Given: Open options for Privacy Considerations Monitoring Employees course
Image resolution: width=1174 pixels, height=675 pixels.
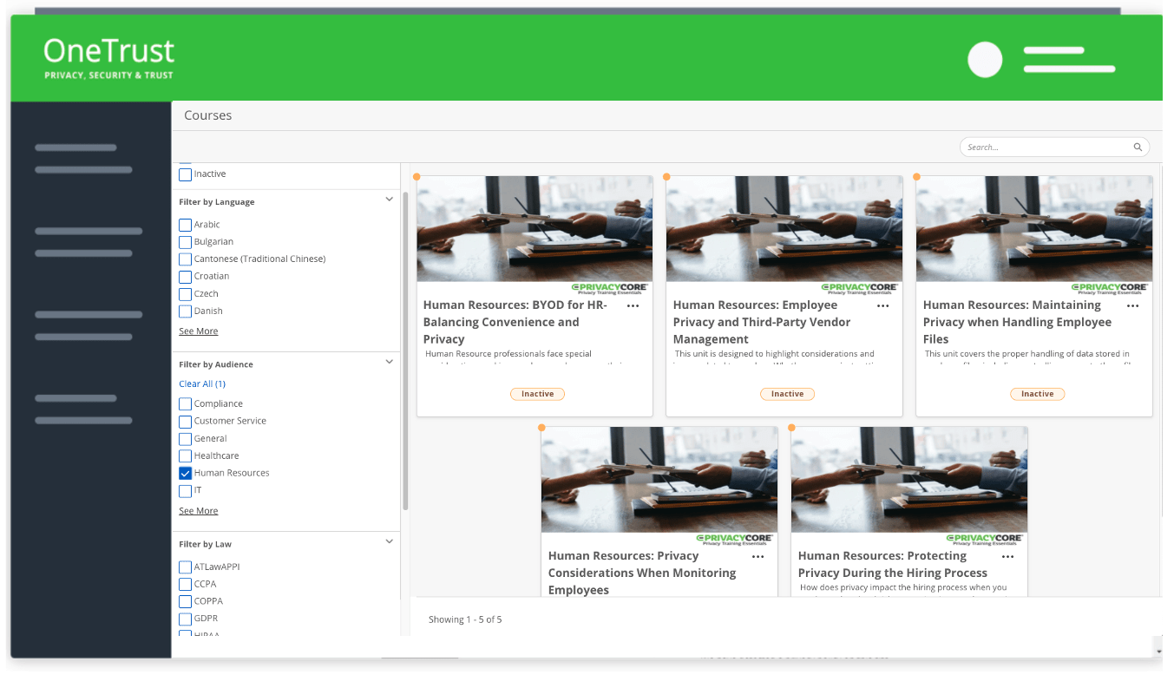Looking at the screenshot, I should (x=758, y=557).
